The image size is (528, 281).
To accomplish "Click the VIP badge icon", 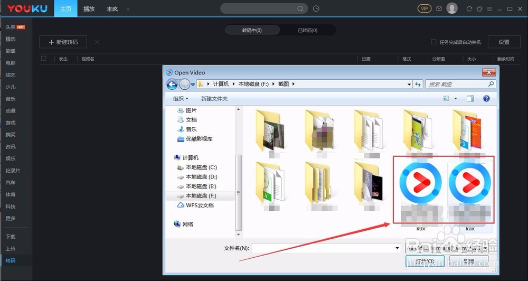I will point(425,8).
